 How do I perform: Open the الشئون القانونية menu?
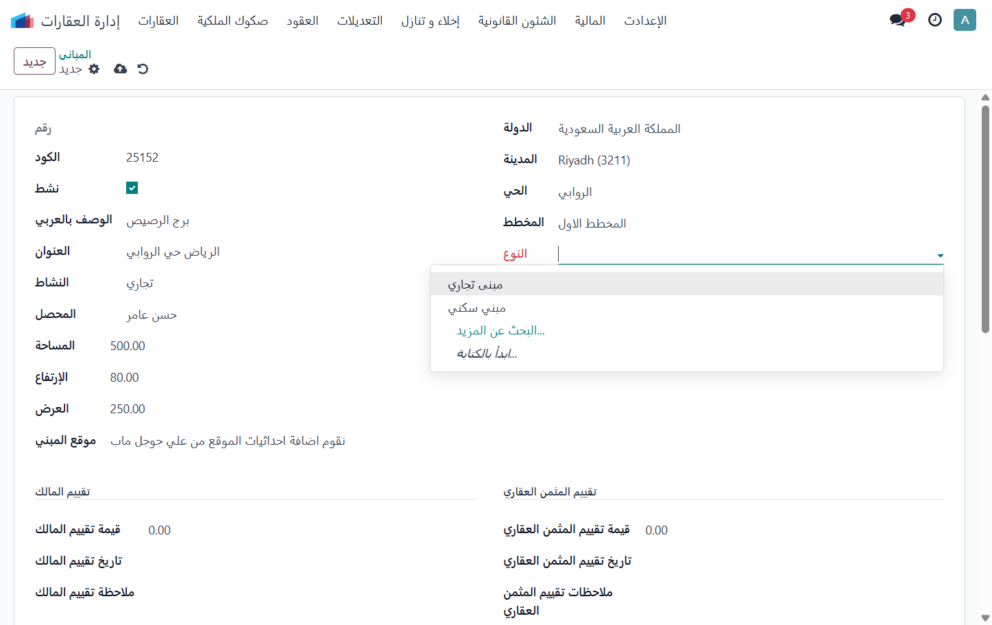point(518,21)
